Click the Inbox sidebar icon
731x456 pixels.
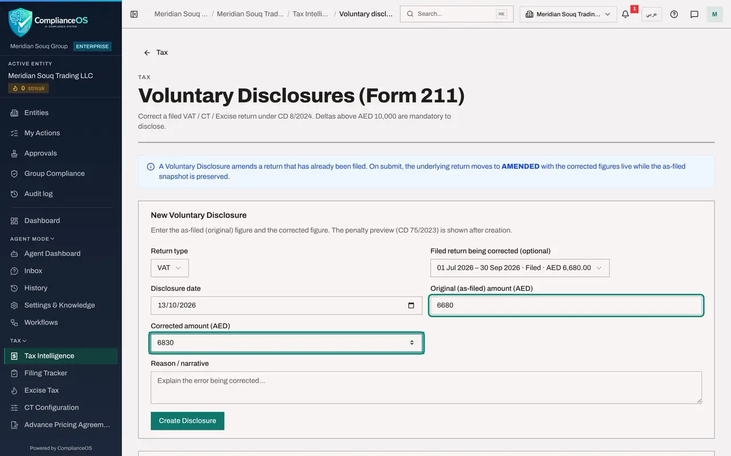point(14,271)
